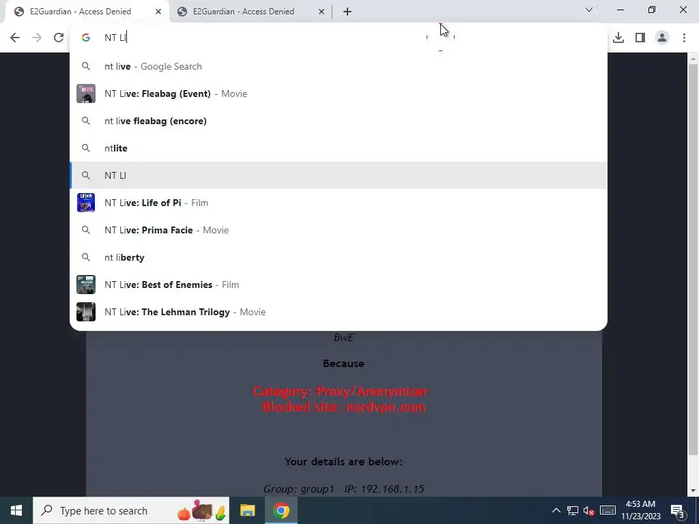The image size is (699, 524).
Task: Pick 'NT Live: Prima Facie' suggestion
Action: (339, 230)
